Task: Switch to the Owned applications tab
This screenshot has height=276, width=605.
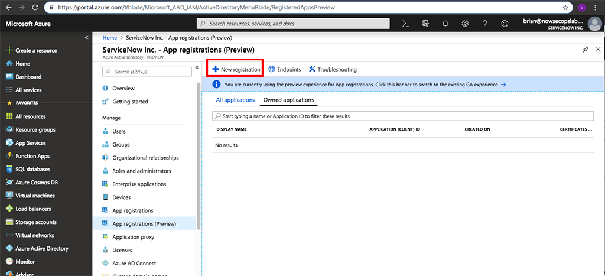Action: pos(288,100)
